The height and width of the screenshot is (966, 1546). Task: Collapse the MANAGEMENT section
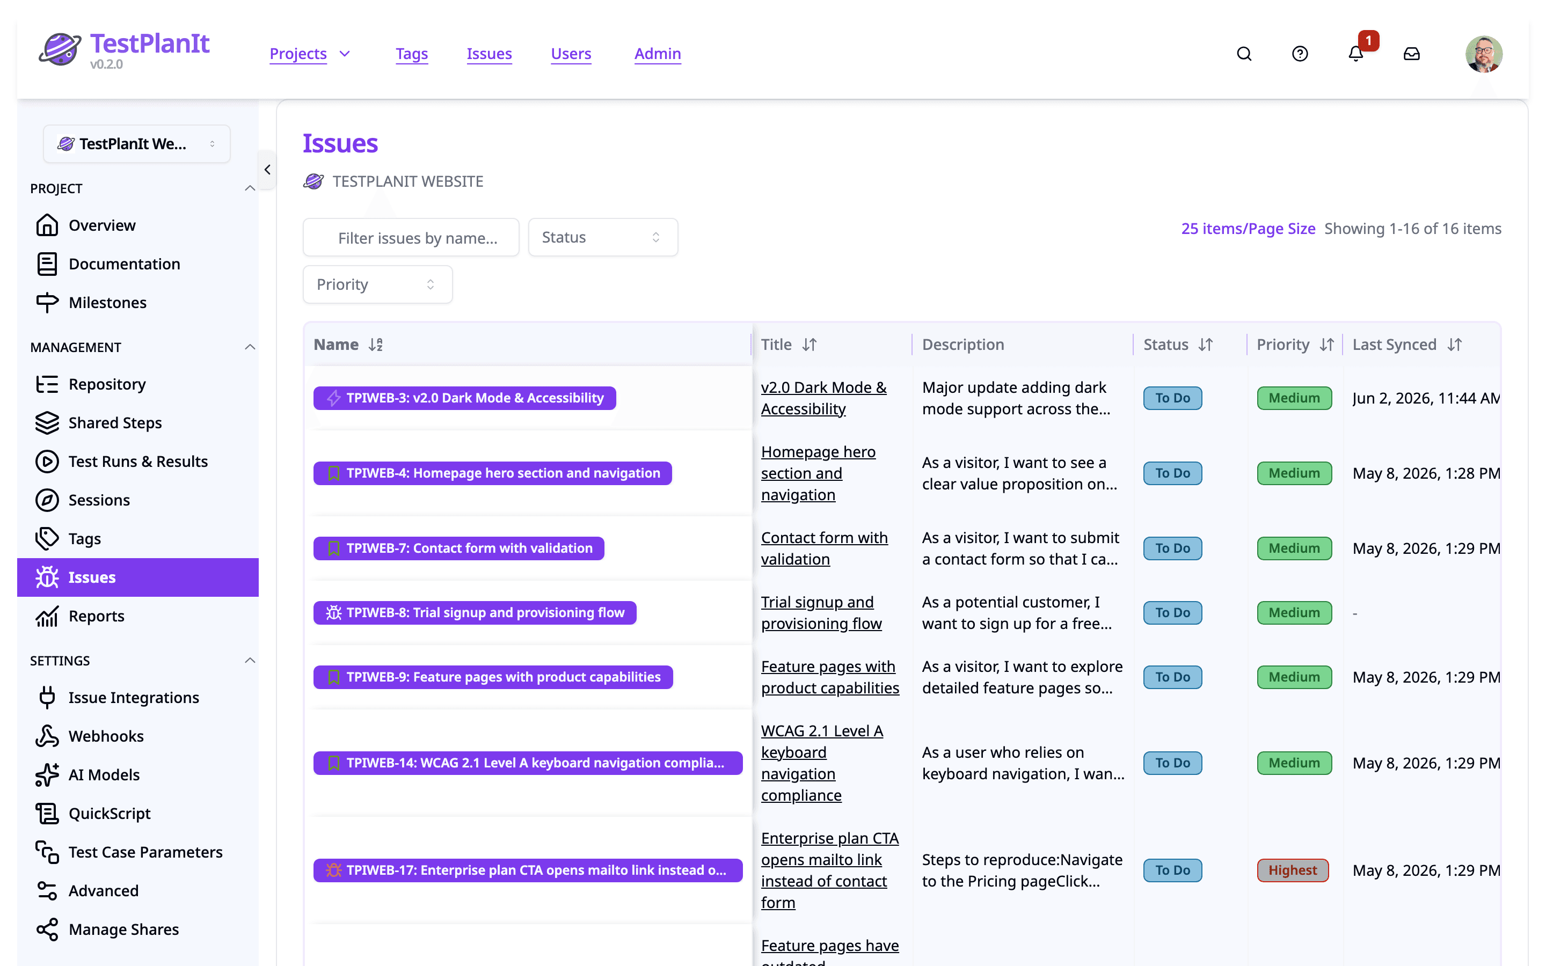click(x=250, y=347)
